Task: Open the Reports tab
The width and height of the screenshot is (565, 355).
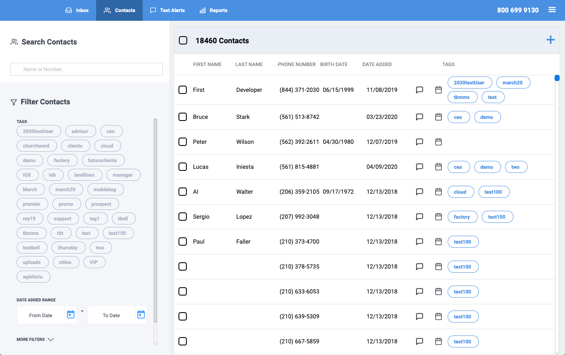Action: pyautogui.click(x=213, y=10)
